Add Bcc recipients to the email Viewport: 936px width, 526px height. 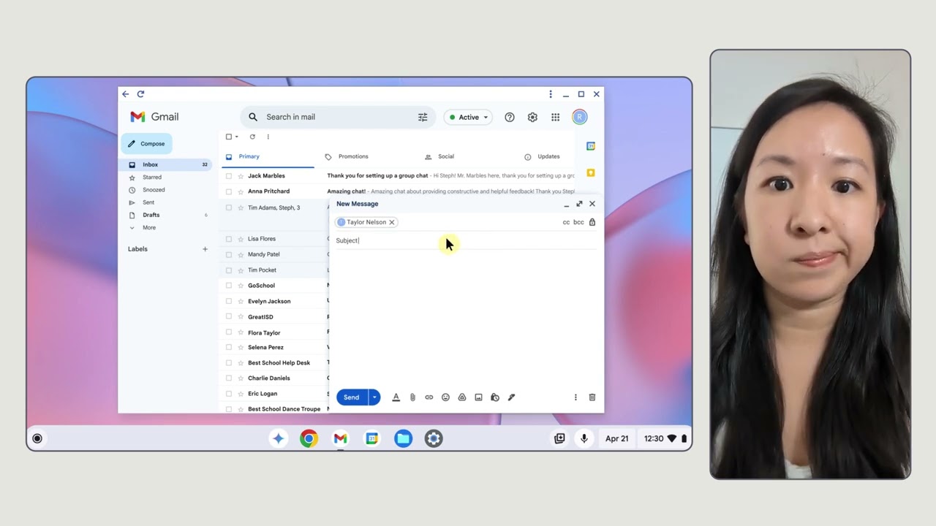pos(578,222)
